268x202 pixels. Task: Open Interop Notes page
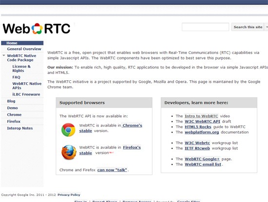coord(20,128)
